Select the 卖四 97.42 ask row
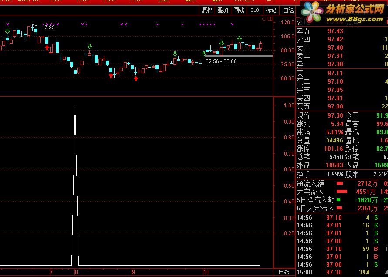Viewport: 388px width, 277px height. click(x=342, y=39)
